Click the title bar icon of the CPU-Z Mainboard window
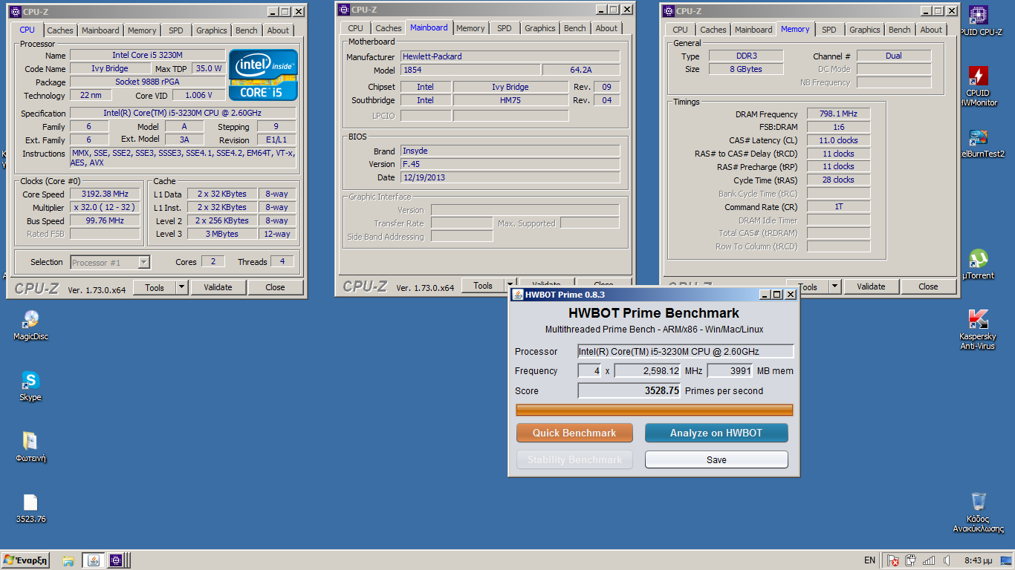The image size is (1015, 570). pyautogui.click(x=343, y=10)
